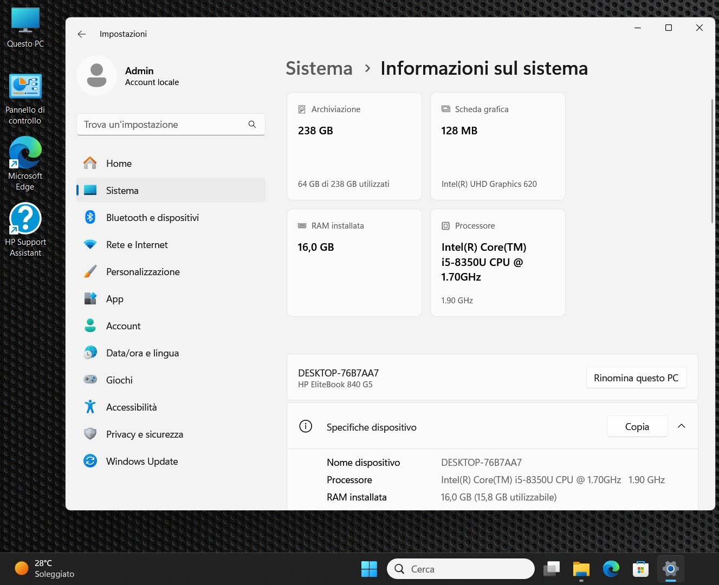Click the taskbar Cerca search box
This screenshot has width=719, height=585.
[461, 569]
